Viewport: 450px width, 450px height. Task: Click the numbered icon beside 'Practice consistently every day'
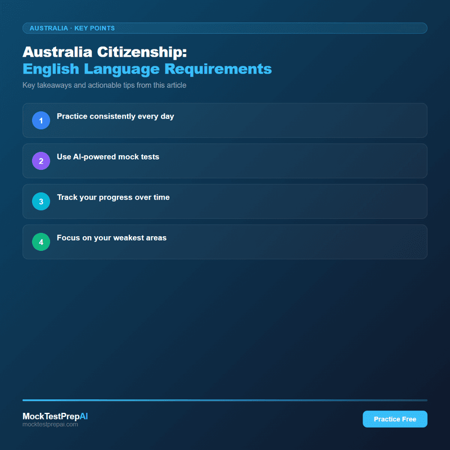click(40, 120)
